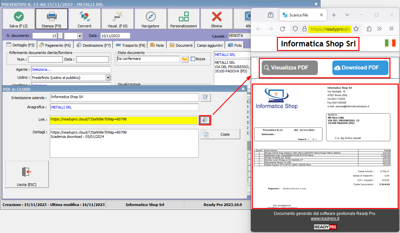Click the Copia button
This screenshot has height=233, width=400.
[x=220, y=134]
